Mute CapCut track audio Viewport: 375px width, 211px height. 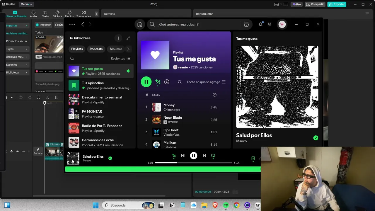pyautogui.click(x=23, y=151)
